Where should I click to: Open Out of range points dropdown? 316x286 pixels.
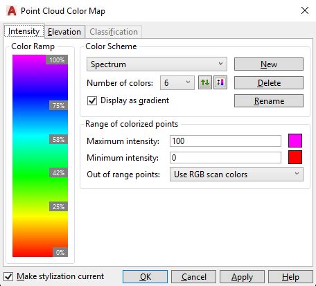pyautogui.click(x=236, y=175)
